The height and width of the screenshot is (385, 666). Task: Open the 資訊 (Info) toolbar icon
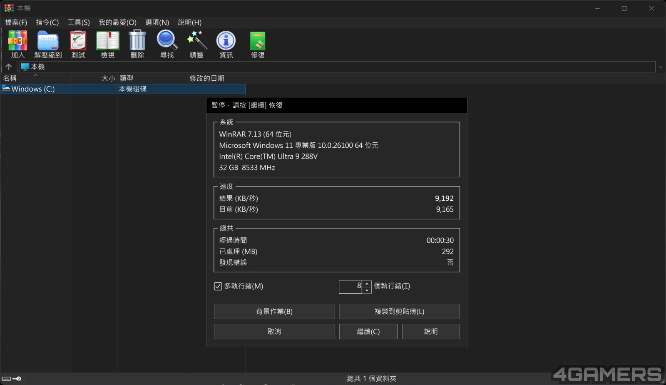pyautogui.click(x=226, y=44)
